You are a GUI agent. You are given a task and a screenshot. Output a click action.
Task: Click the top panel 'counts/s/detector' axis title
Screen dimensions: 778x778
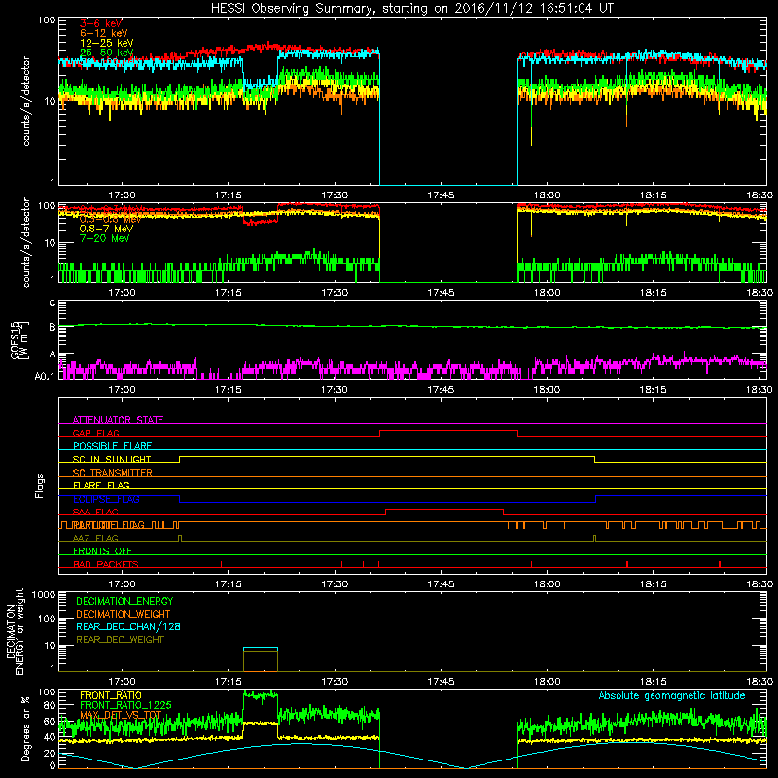pyautogui.click(x=26, y=101)
